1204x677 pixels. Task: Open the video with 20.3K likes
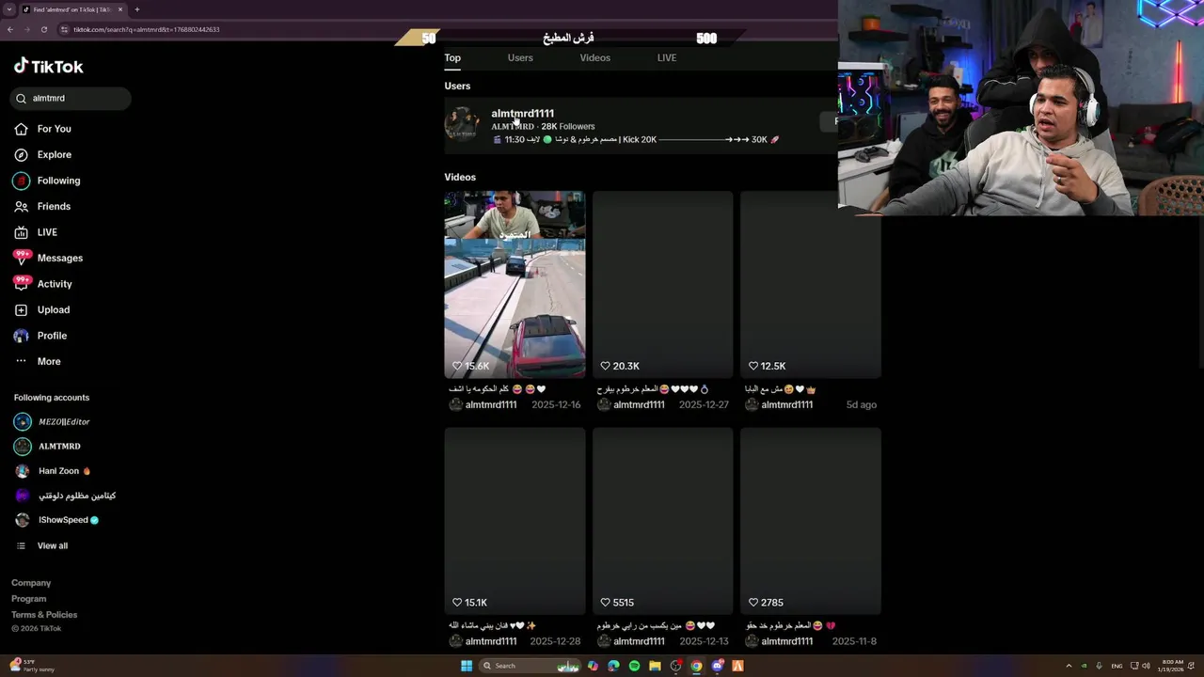[662, 284]
